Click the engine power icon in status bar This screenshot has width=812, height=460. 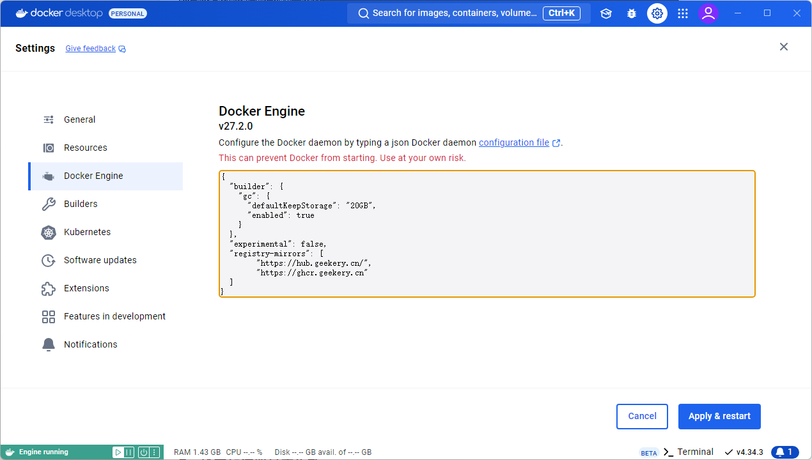(x=144, y=452)
